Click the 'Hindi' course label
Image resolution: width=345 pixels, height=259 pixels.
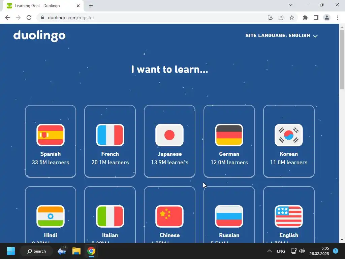(51, 235)
